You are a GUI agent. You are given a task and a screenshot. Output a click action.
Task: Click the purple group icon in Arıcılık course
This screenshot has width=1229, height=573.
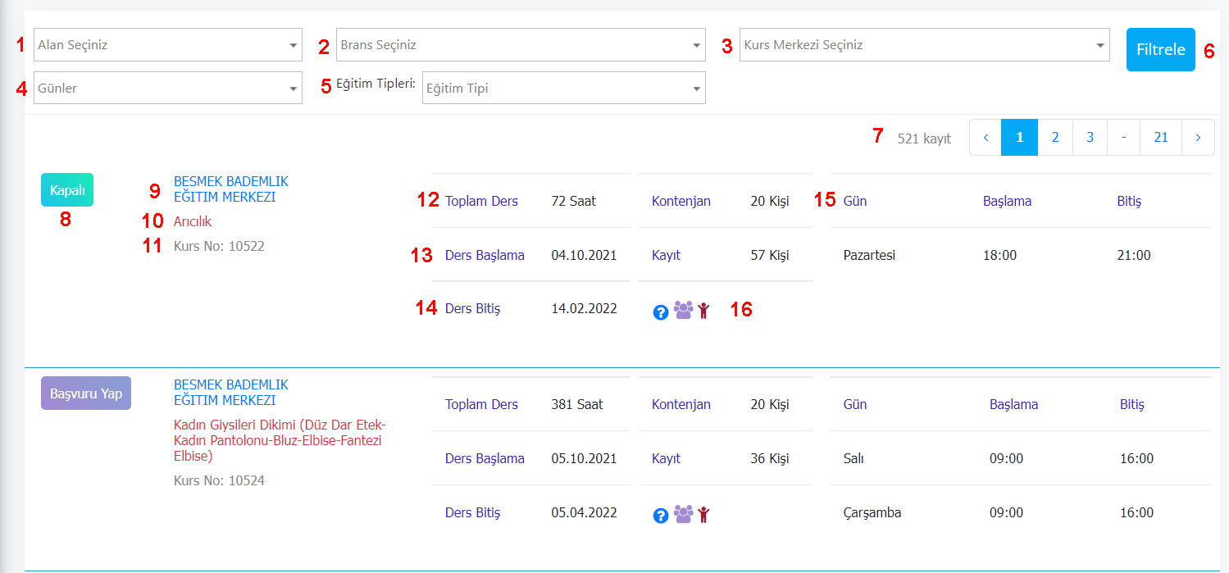(x=683, y=310)
